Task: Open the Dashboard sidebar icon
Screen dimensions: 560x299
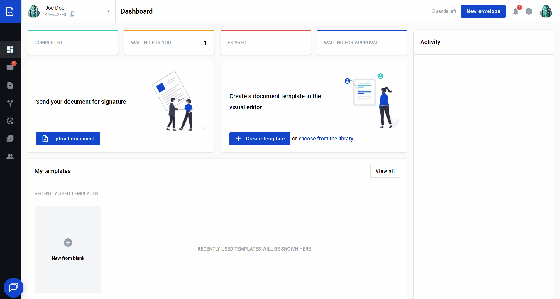Action: point(10,49)
